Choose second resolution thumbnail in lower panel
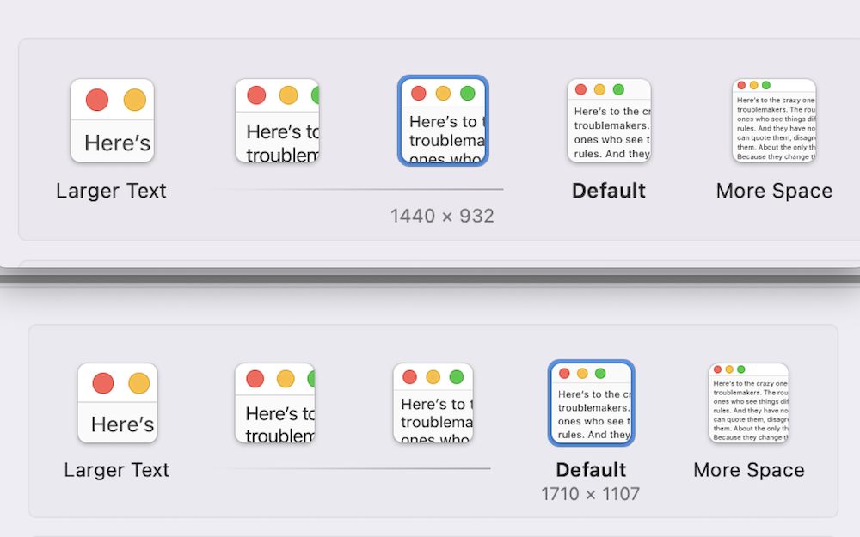This screenshot has height=537, width=860. point(275,403)
